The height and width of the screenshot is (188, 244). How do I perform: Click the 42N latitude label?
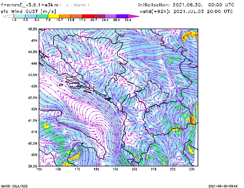point(34,109)
